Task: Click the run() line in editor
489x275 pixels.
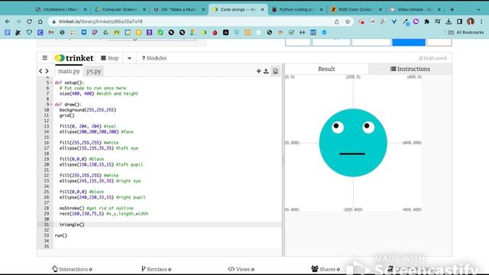Action: [x=61, y=235]
